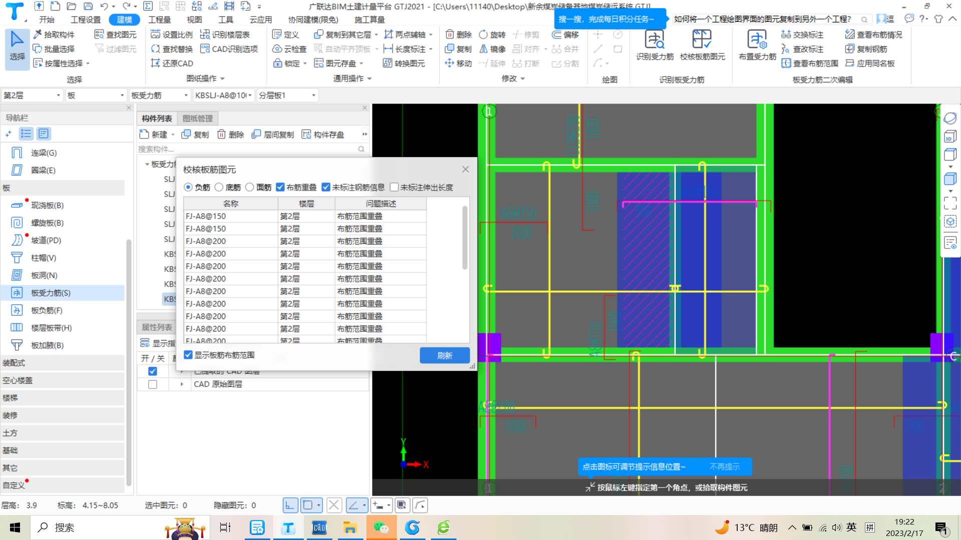Click 布置受力筋 place rebar tool

(x=757, y=45)
